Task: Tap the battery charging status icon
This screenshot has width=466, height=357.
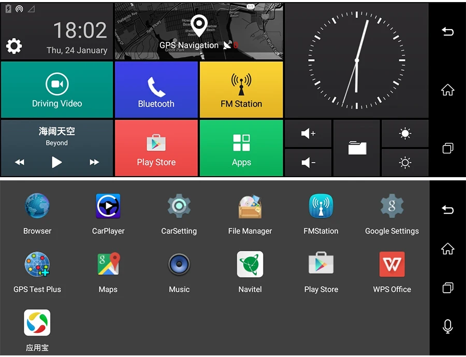Action: pyautogui.click(x=8, y=9)
